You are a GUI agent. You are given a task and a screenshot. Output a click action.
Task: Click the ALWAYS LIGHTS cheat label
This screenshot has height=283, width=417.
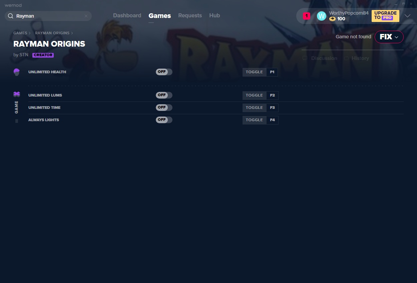(x=44, y=120)
